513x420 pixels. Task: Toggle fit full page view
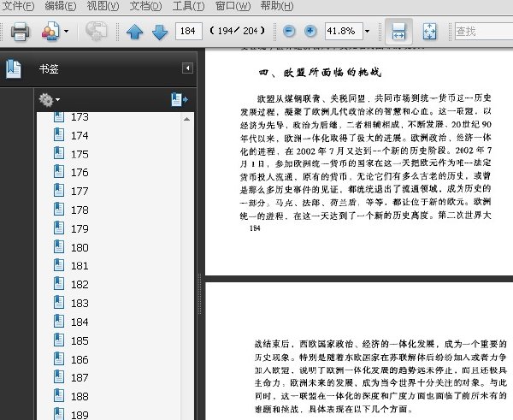pos(429,32)
